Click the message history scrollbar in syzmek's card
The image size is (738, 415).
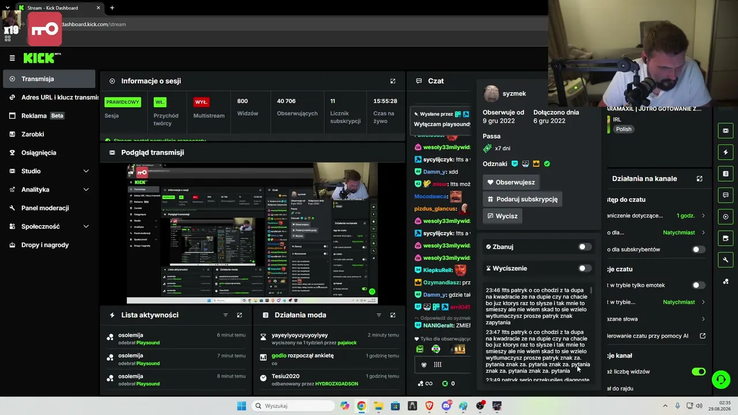(592, 290)
